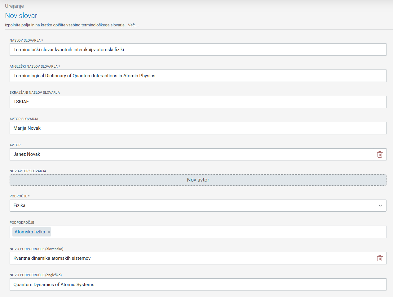Edit the Angleški naslov slovarja field
Viewport: 393px width, 297px height.
coord(198,76)
